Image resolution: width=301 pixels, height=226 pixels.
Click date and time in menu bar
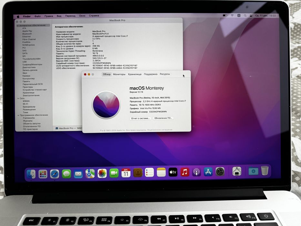265,15
